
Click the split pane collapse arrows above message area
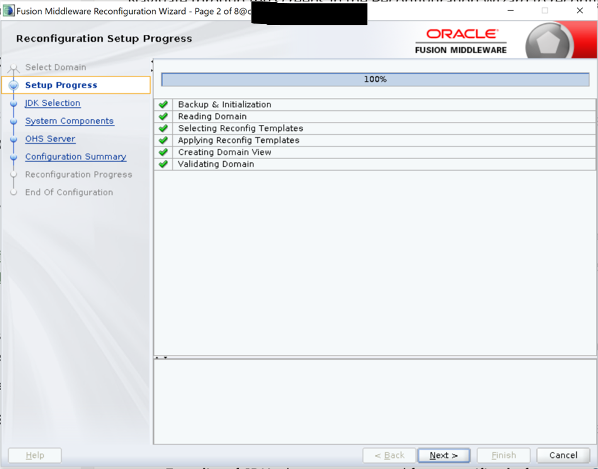161,357
